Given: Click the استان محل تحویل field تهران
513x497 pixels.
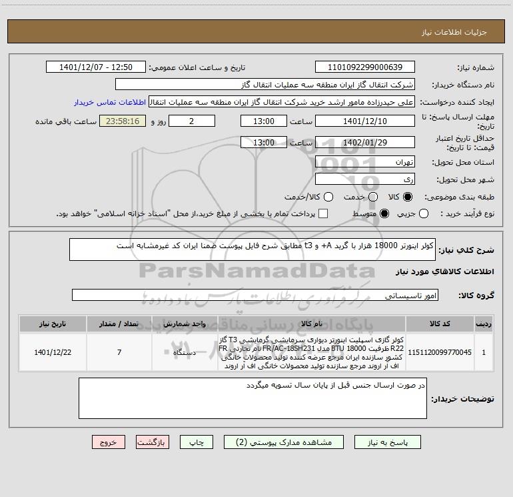Looking at the screenshot, I should coord(365,162).
